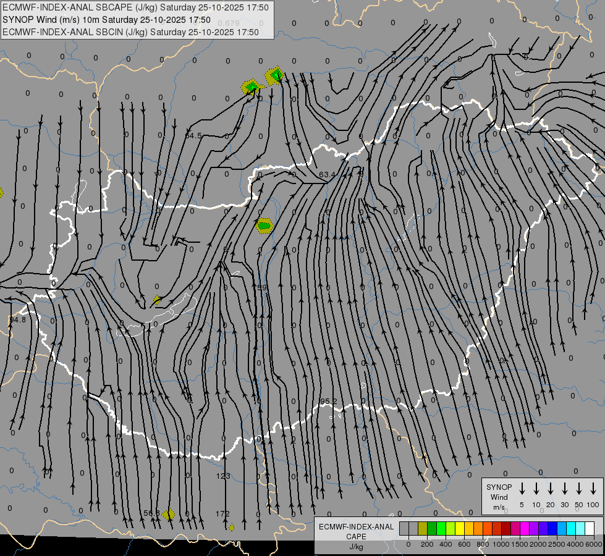The image size is (605, 556).
Task: Click the 30 m/s wind arrow in the SYNOP legend
Action: pos(564,489)
